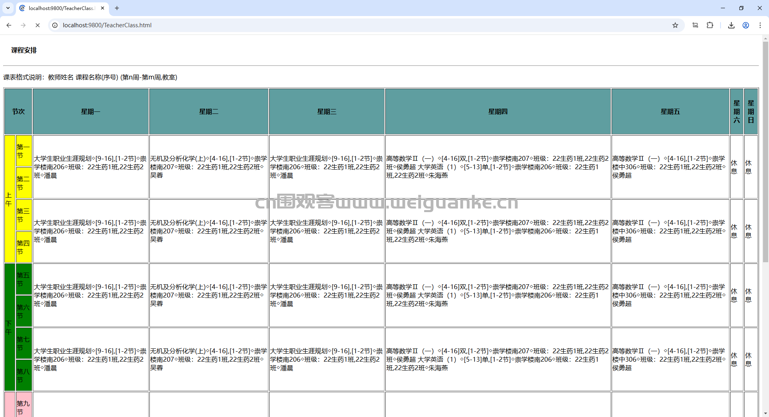Go back to the previous page
The width and height of the screenshot is (769, 417).
click(9, 25)
